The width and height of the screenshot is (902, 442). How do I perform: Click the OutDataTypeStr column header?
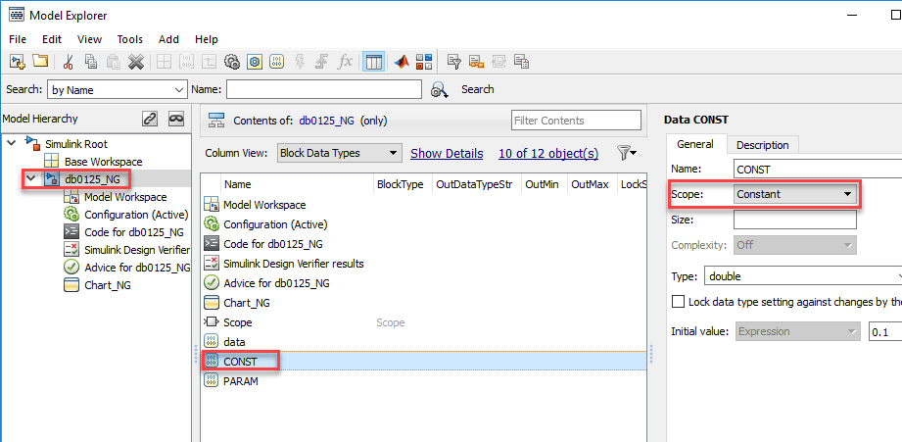(x=475, y=185)
